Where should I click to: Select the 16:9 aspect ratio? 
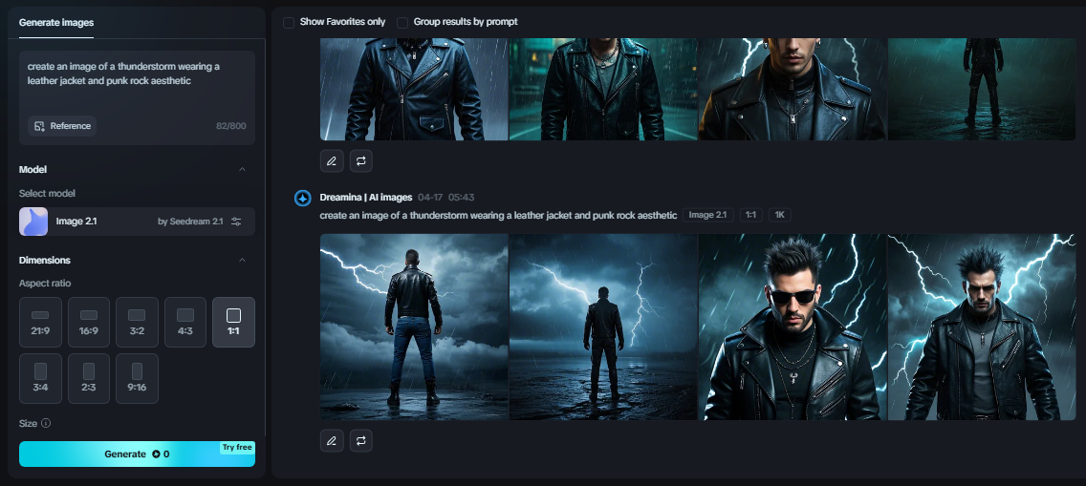pos(89,322)
